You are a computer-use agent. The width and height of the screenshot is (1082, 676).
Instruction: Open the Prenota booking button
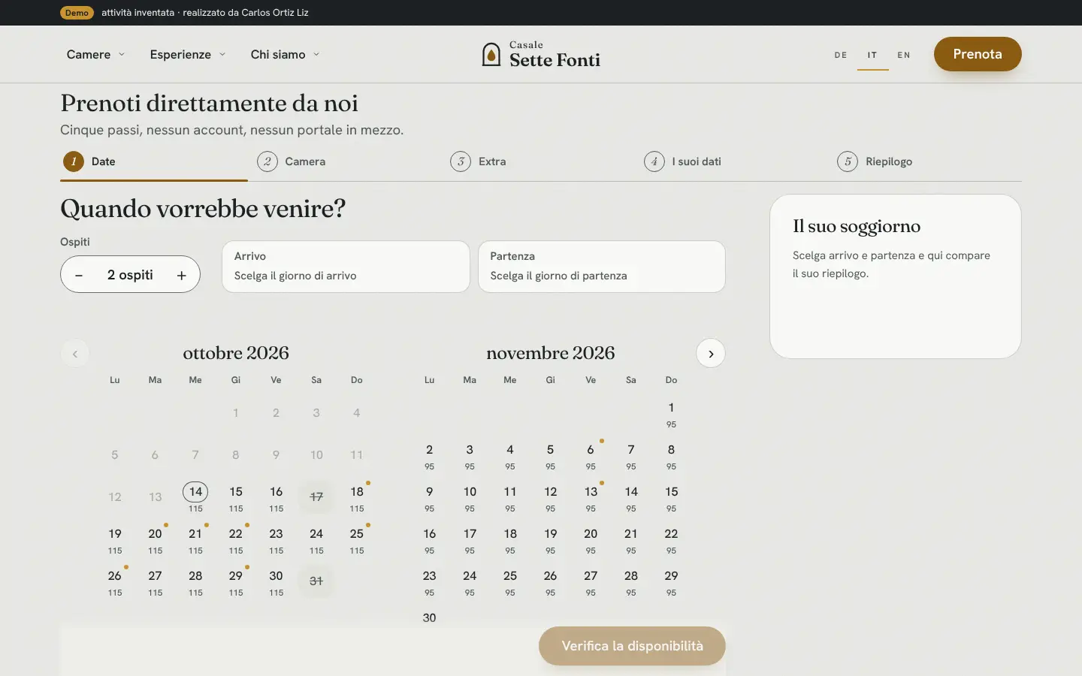978,54
